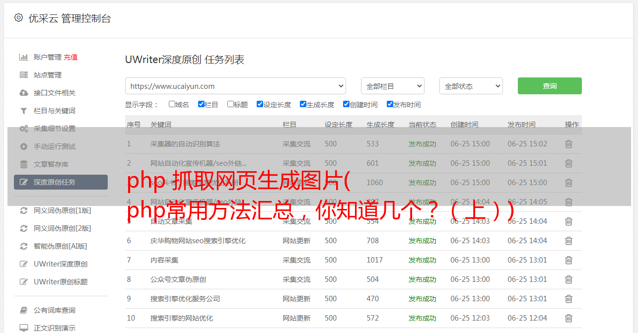Open the 全部状态 filter dropdown
The width and height of the screenshot is (638, 333).
coord(471,86)
